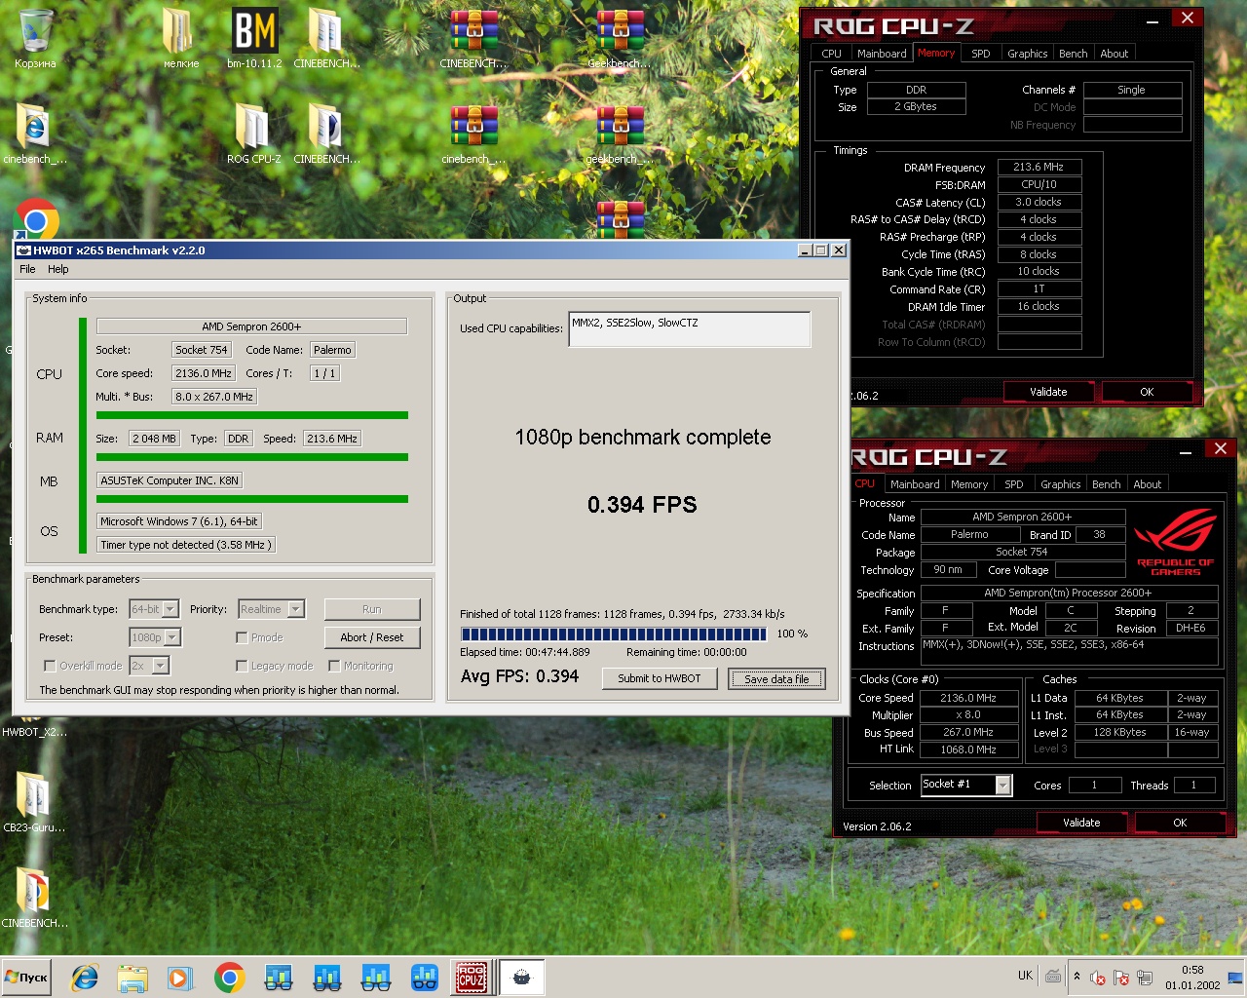
Task: Open Windows Explorer from the taskbar
Action: [132, 978]
